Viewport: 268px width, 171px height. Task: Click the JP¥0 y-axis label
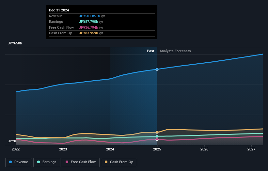pos(12,141)
